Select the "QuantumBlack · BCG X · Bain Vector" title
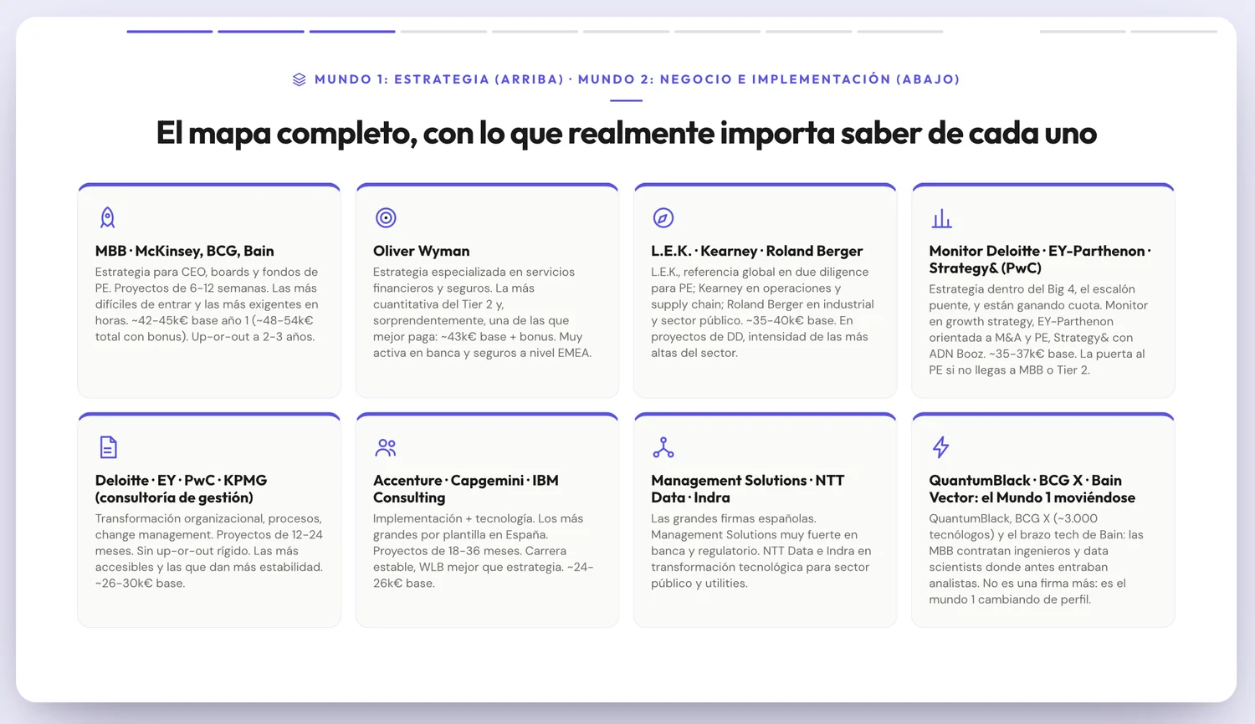The height and width of the screenshot is (724, 1255). (1032, 489)
